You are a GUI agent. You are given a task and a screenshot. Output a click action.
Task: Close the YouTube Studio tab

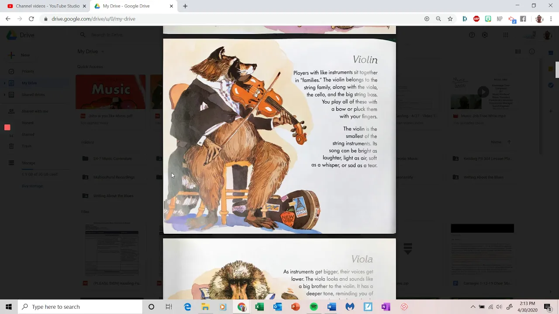coord(85,6)
